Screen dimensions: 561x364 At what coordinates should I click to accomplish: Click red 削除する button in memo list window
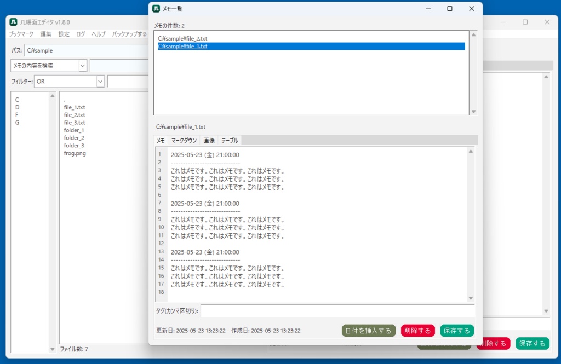point(417,331)
